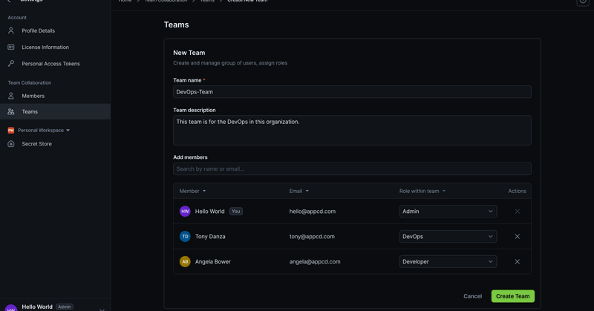Open role dropdown for Angela Bower
594x311 pixels.
(448, 262)
